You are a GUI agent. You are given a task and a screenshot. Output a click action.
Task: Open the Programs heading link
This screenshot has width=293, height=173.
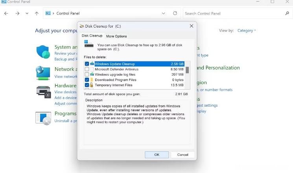[x=66, y=114]
